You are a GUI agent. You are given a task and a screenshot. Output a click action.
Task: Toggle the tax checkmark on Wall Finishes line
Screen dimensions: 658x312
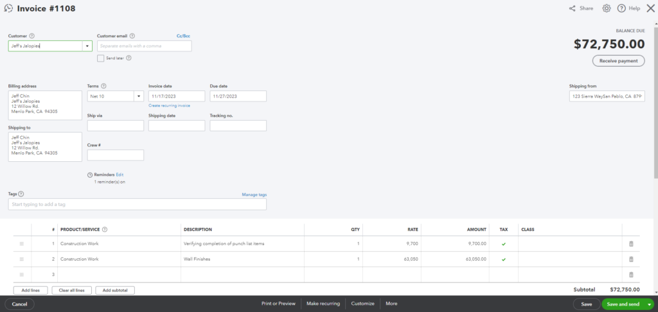504,259
